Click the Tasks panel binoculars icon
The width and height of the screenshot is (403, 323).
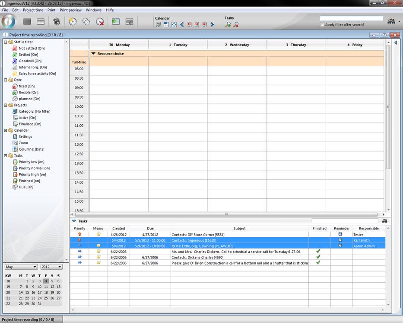[385, 221]
